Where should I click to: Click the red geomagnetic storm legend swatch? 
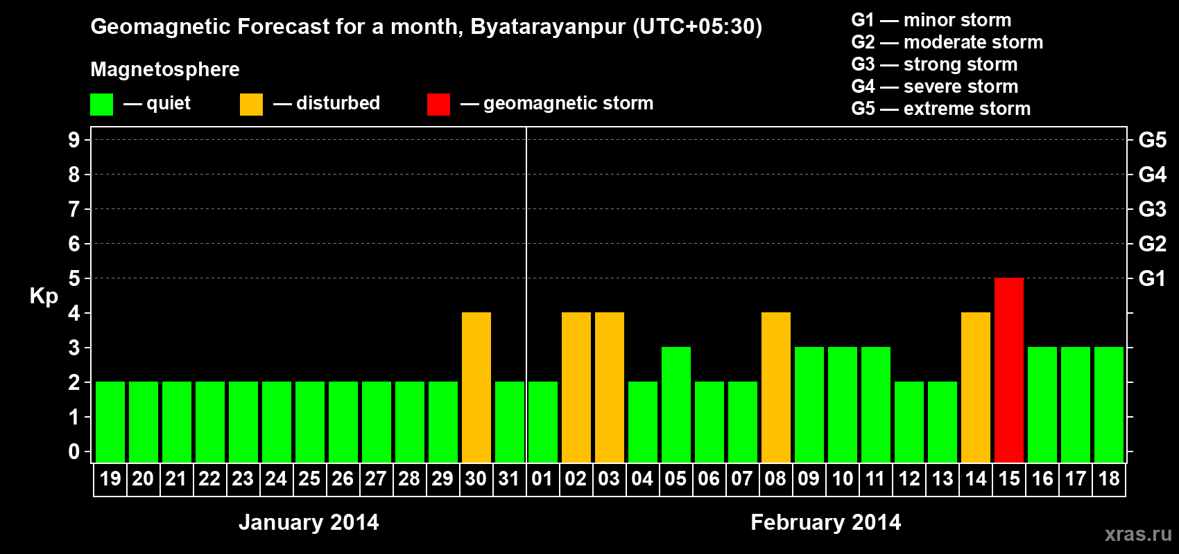point(439,105)
